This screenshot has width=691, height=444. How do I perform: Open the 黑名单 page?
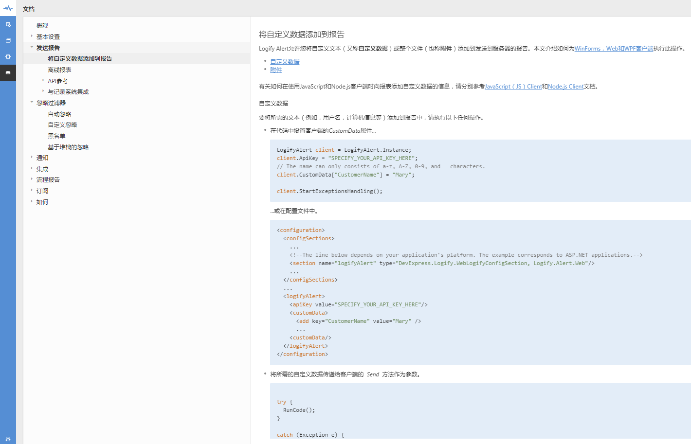click(x=56, y=136)
